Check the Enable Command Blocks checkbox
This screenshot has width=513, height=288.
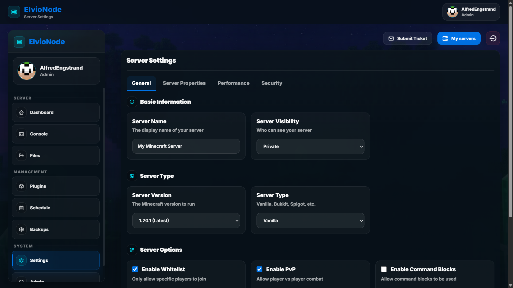point(384,269)
